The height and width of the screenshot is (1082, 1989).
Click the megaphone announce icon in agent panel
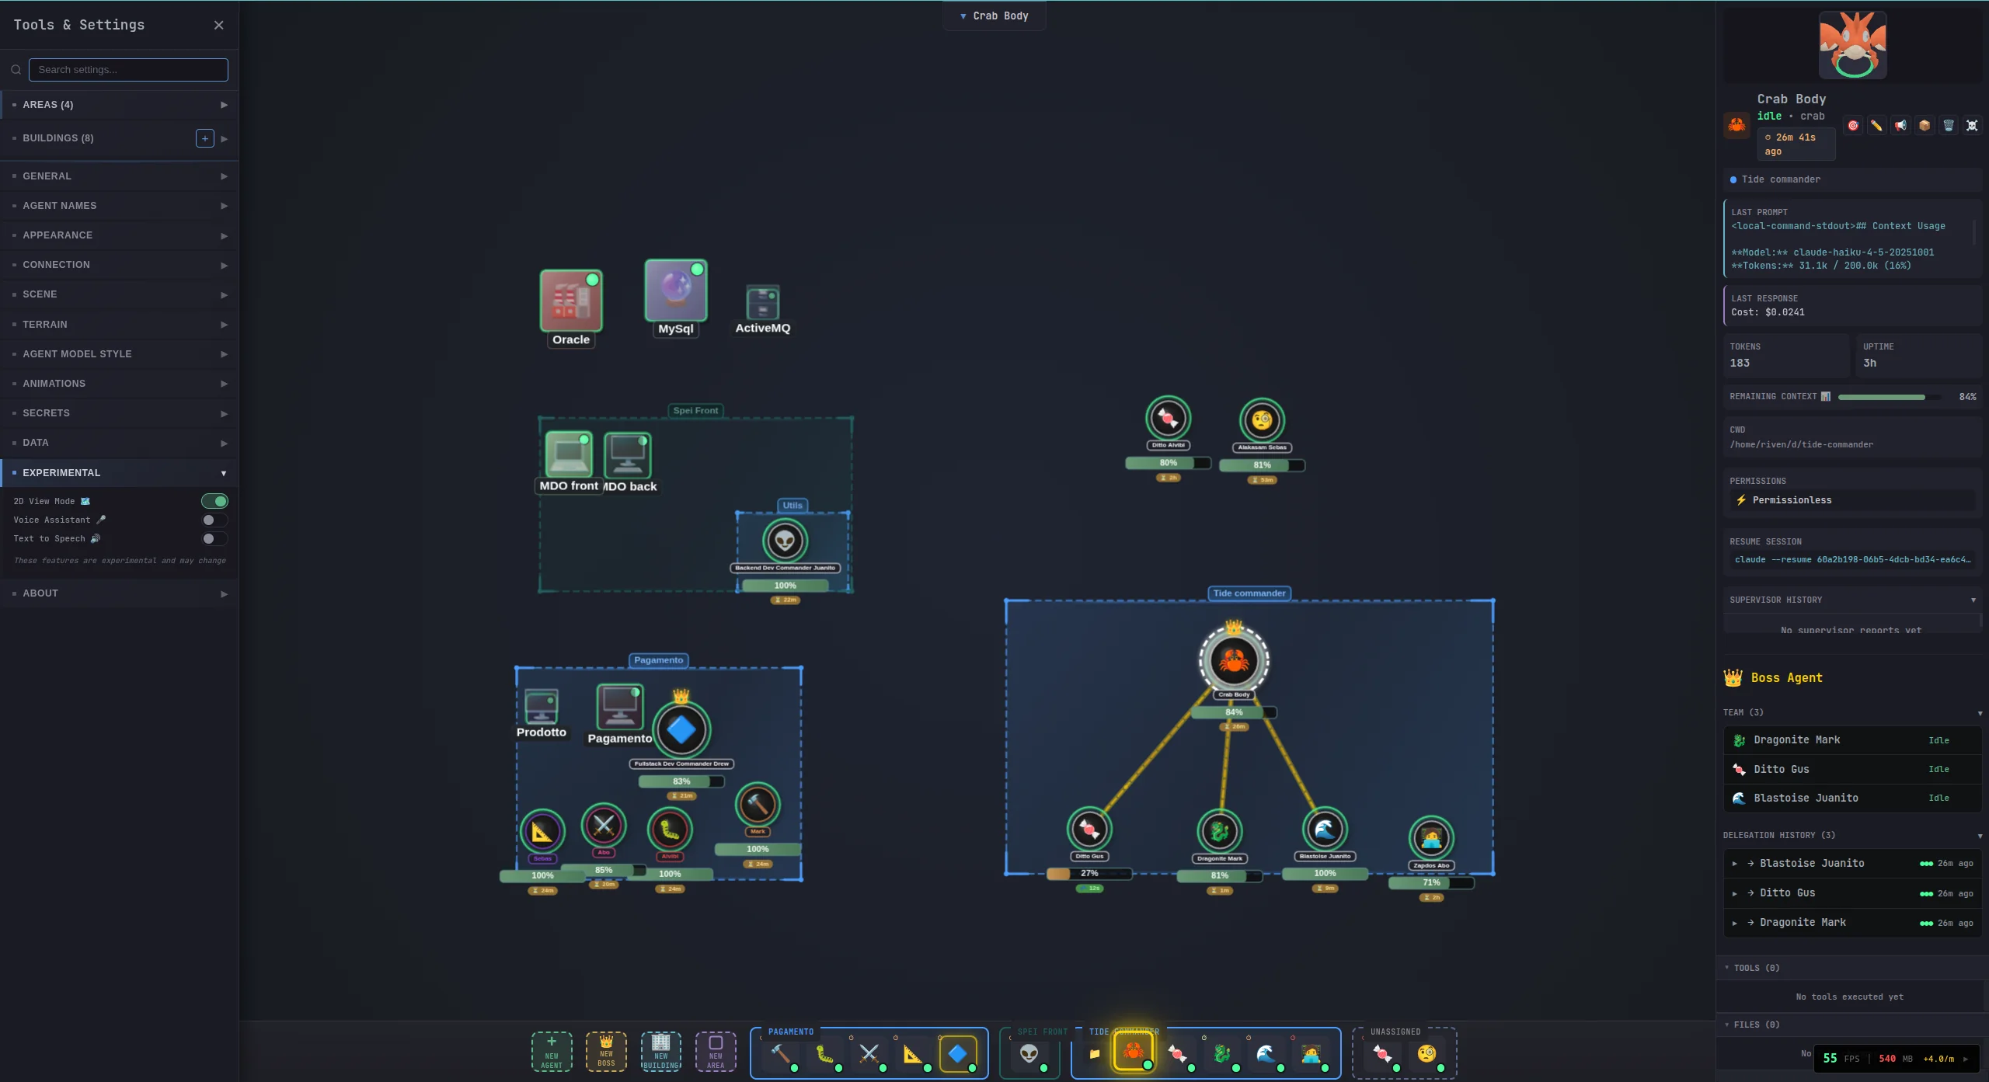coord(1900,125)
